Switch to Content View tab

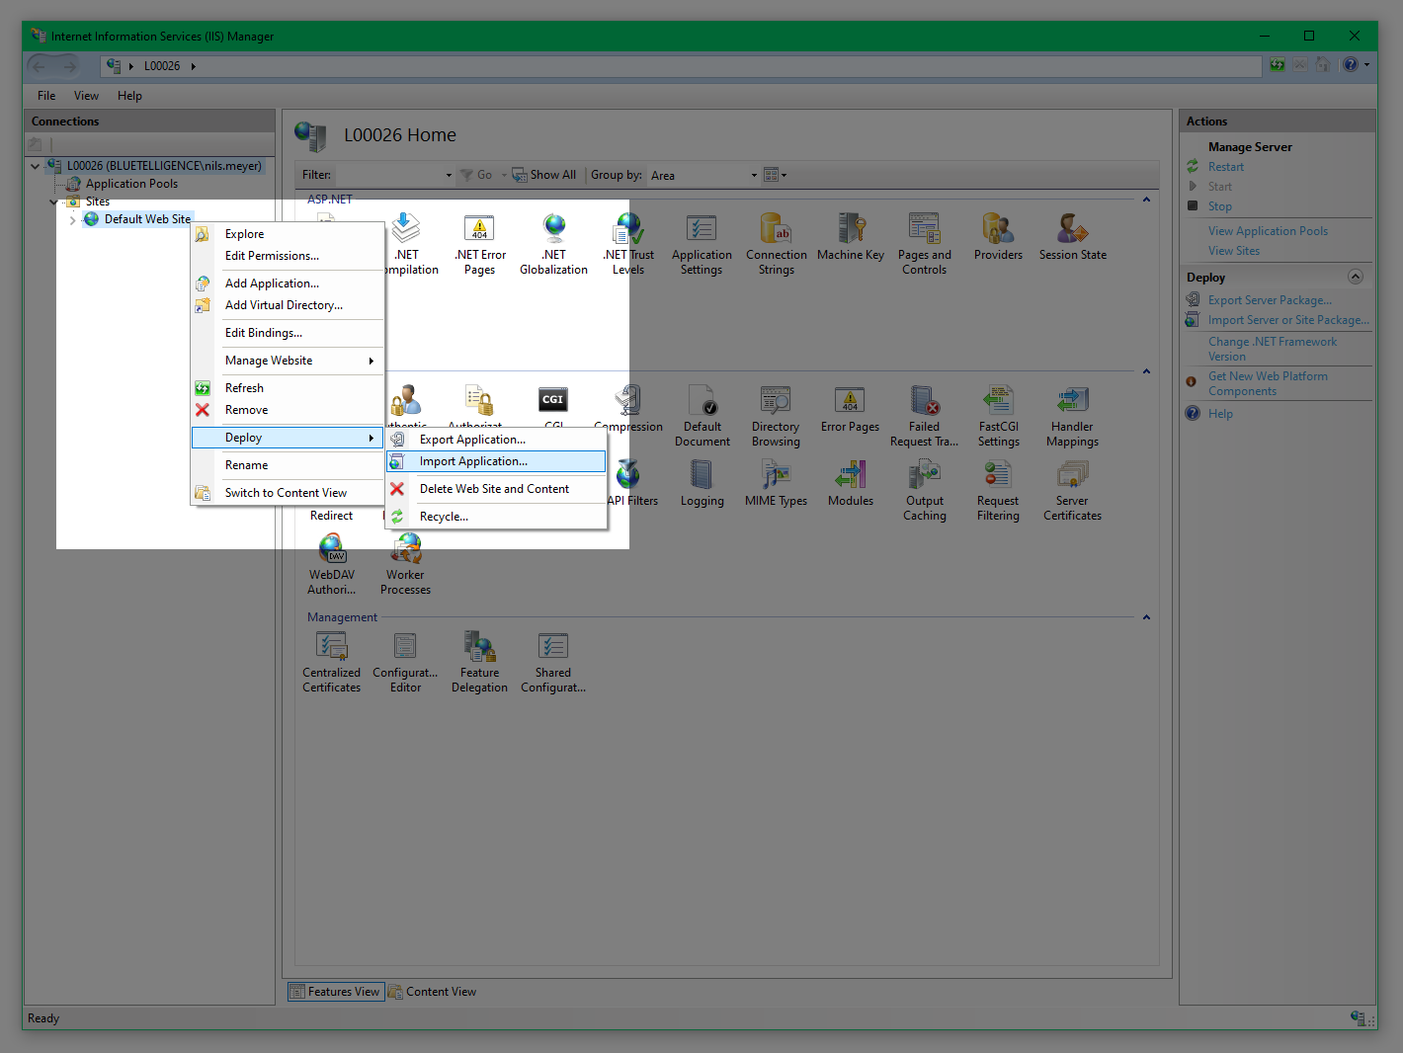tap(433, 992)
